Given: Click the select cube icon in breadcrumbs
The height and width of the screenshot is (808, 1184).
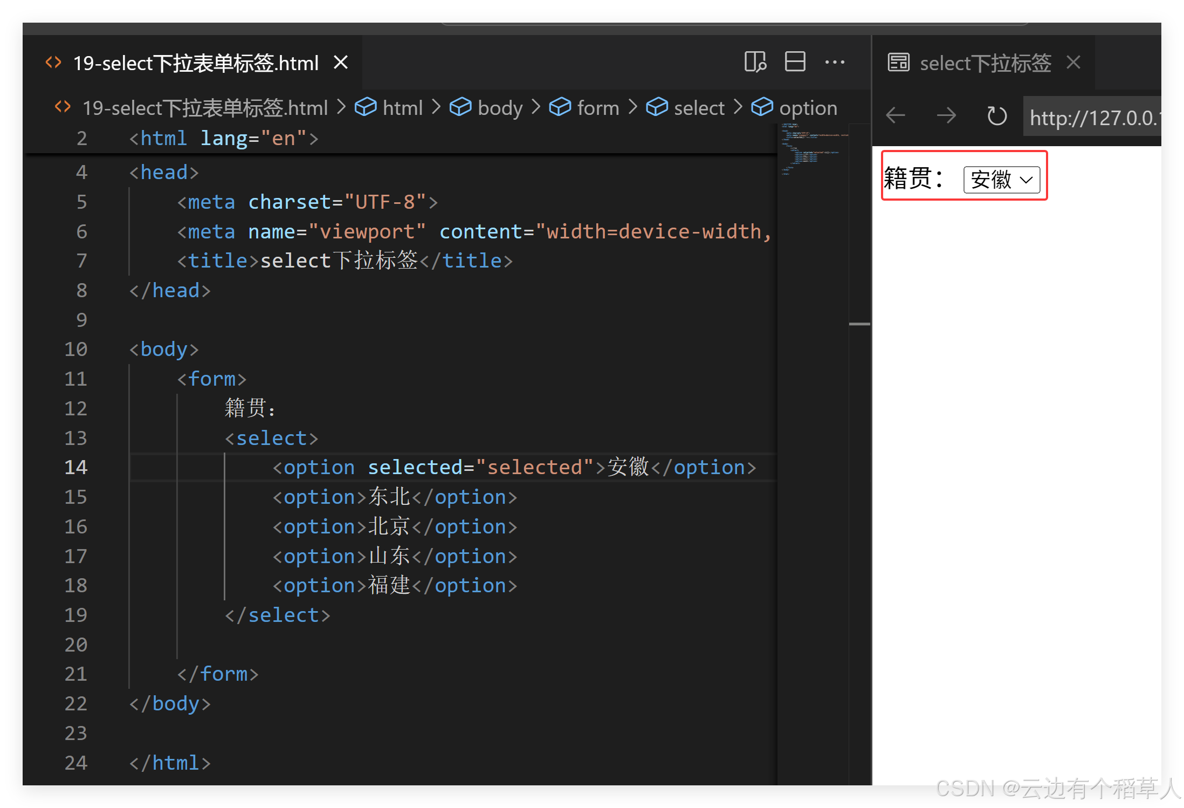Looking at the screenshot, I should [657, 107].
